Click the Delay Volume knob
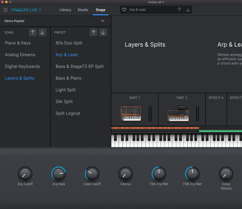 (x=226, y=174)
